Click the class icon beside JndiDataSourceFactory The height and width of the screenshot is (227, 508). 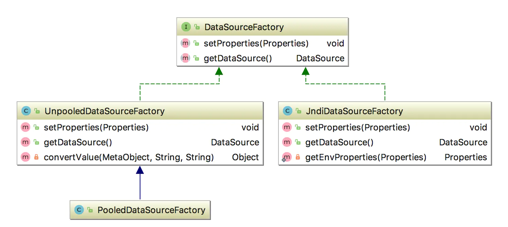[x=287, y=111]
